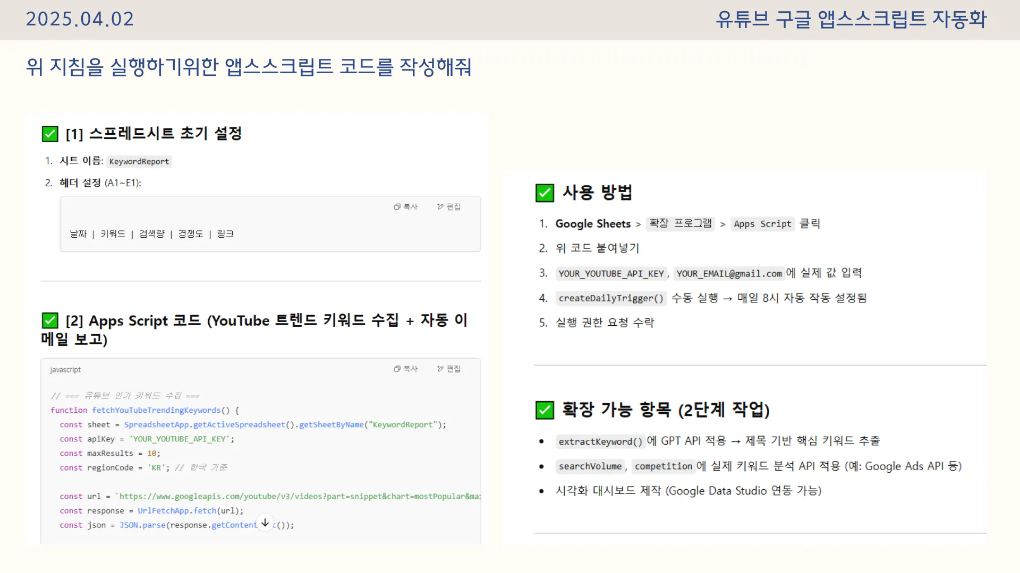
Task: Click the javascript language label
Action: tap(65, 370)
